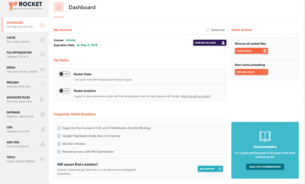Viewport: 305px width, 184px height.
Task: Click info icon beside Google PageSpeed Grade
Action: tap(59, 136)
